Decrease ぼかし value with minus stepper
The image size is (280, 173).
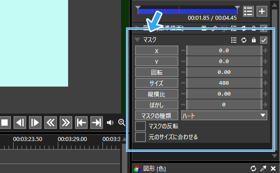(183, 105)
